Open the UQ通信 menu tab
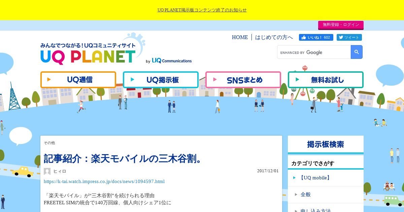This screenshot has width=404, height=212. pyautogui.click(x=78, y=80)
